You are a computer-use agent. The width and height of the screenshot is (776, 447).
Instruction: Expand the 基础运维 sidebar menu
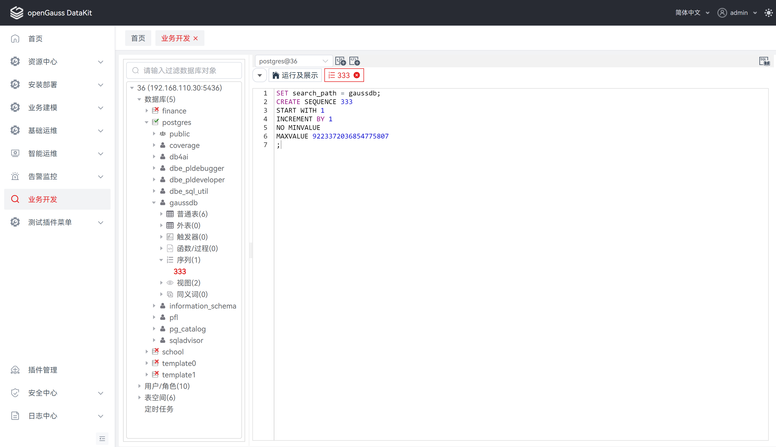[x=57, y=130]
